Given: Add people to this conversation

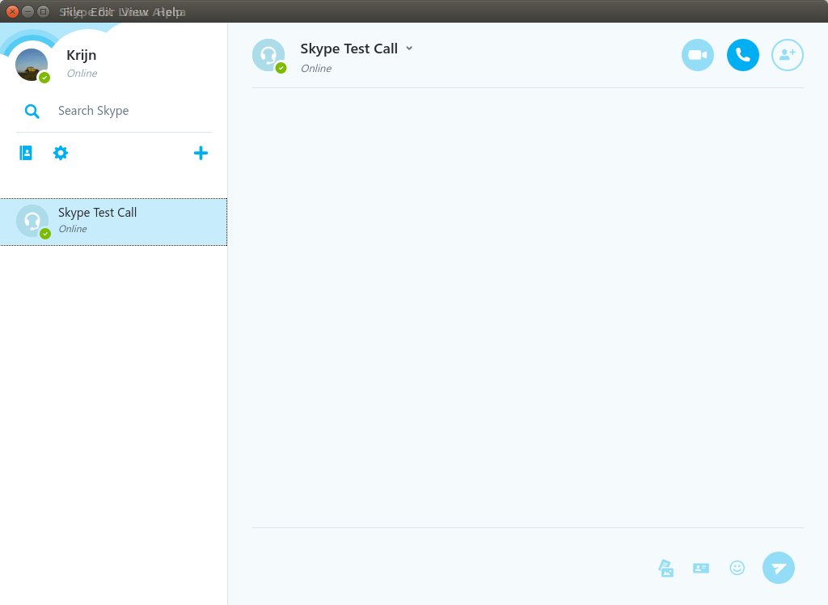Looking at the screenshot, I should pyautogui.click(x=788, y=55).
